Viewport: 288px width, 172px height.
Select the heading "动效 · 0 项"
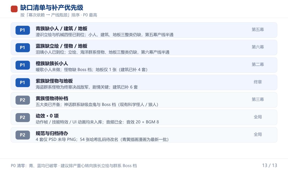(47, 116)
